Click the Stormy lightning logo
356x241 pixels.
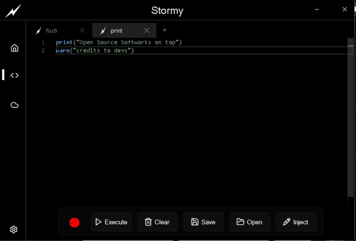coord(13,11)
